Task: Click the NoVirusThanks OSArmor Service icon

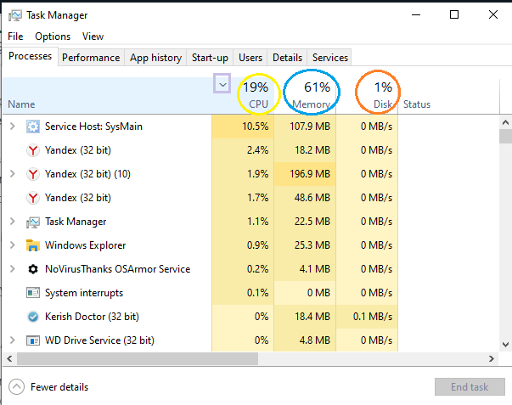Action: click(x=33, y=269)
